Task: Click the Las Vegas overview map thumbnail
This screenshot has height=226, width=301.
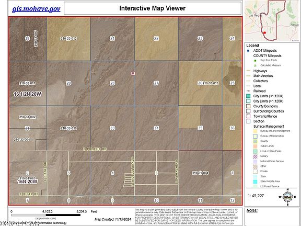Action: coord(272,21)
